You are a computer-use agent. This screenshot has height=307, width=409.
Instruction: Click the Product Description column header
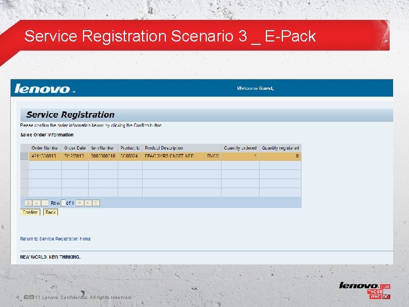click(182, 148)
